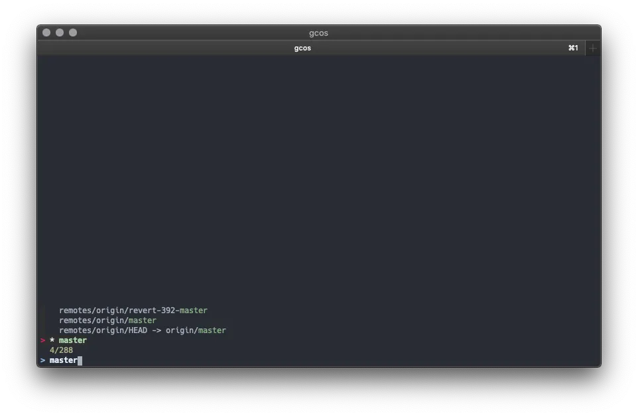Select the remotes/origin/revert-392-master branch
Image resolution: width=638 pixels, height=416 pixels.
[x=133, y=310]
